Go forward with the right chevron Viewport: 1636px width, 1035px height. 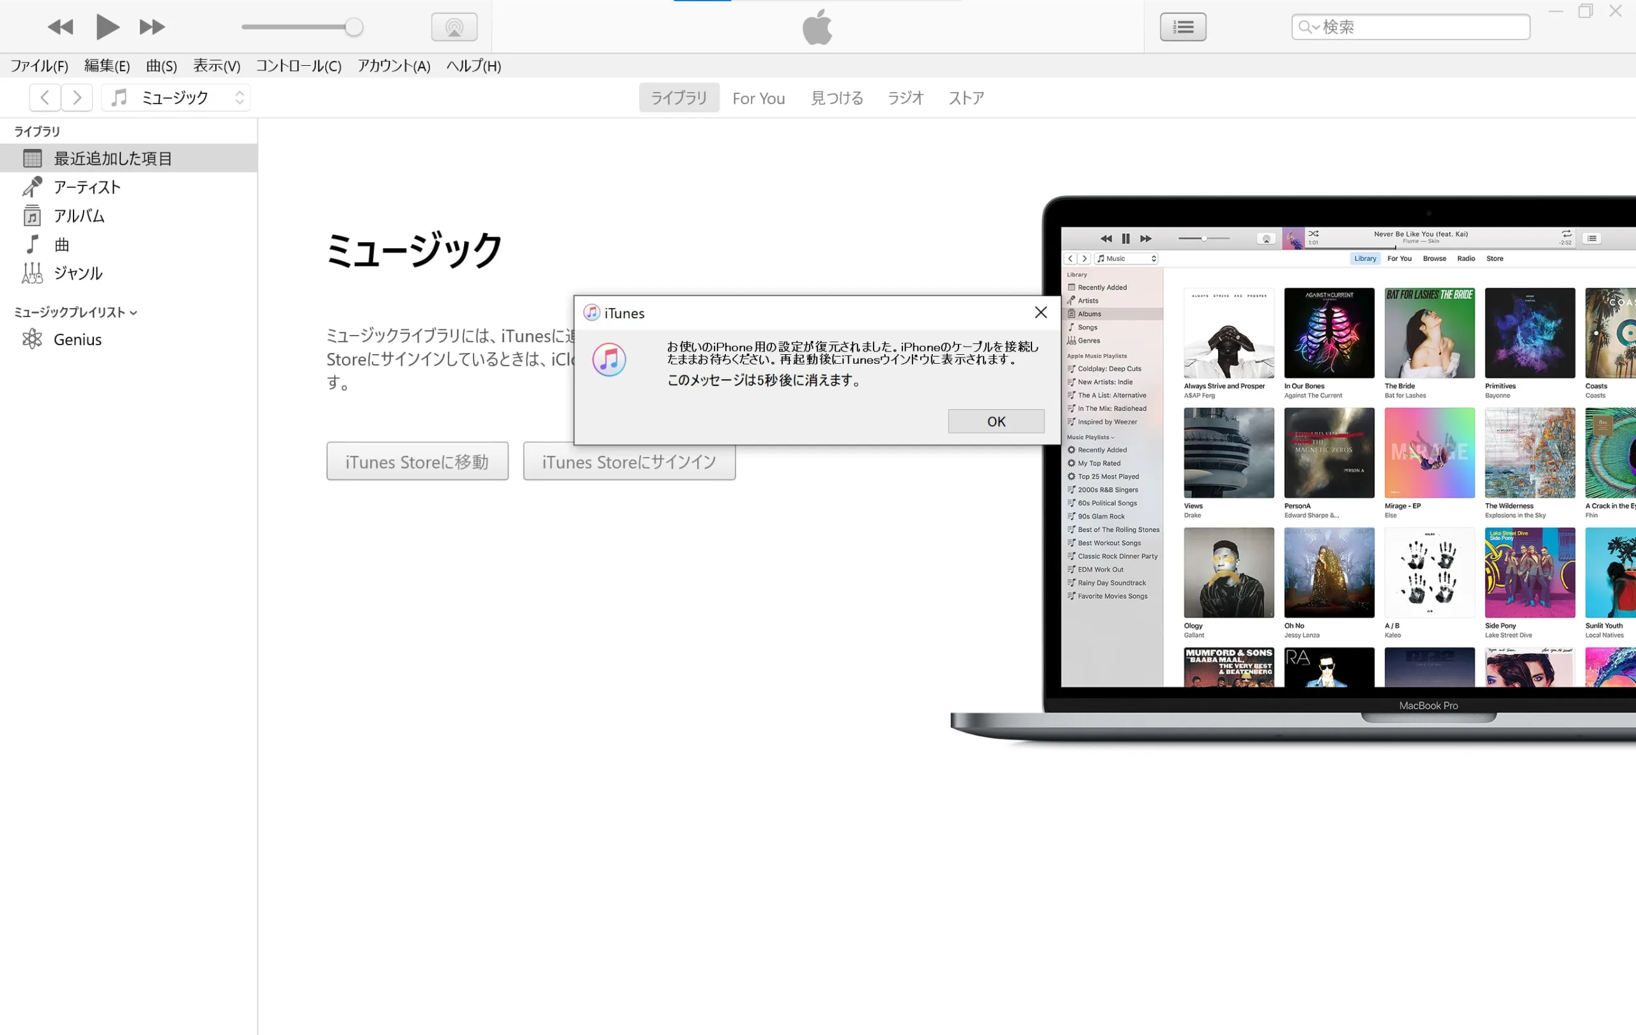pos(77,98)
